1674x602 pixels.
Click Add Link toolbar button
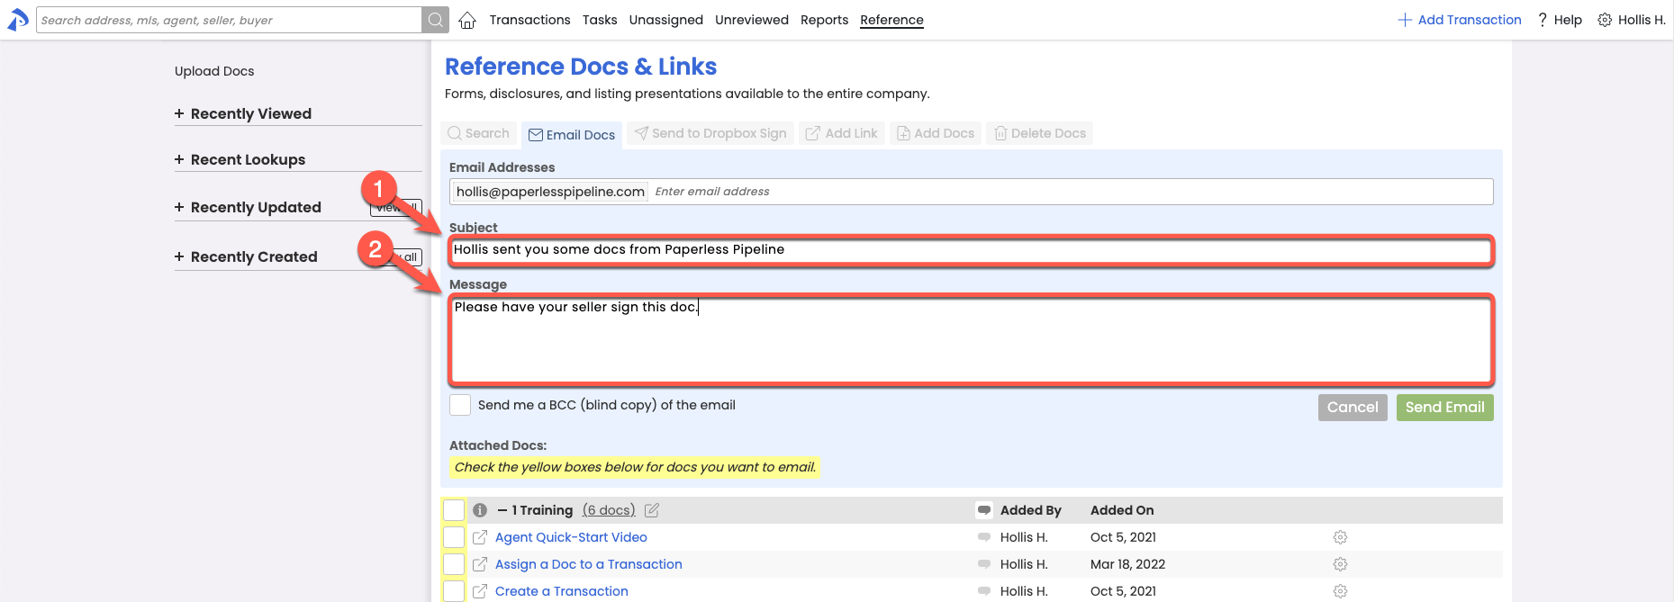coord(841,133)
